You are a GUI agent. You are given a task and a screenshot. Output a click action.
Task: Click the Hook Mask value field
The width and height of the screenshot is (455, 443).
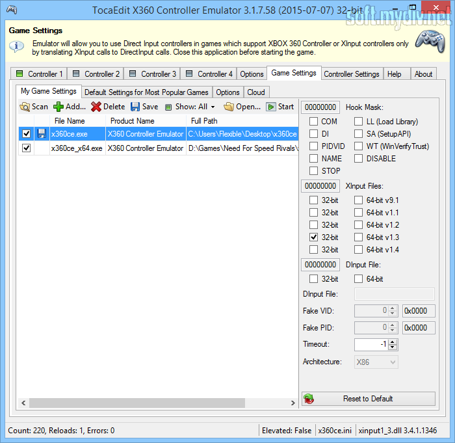(320, 107)
